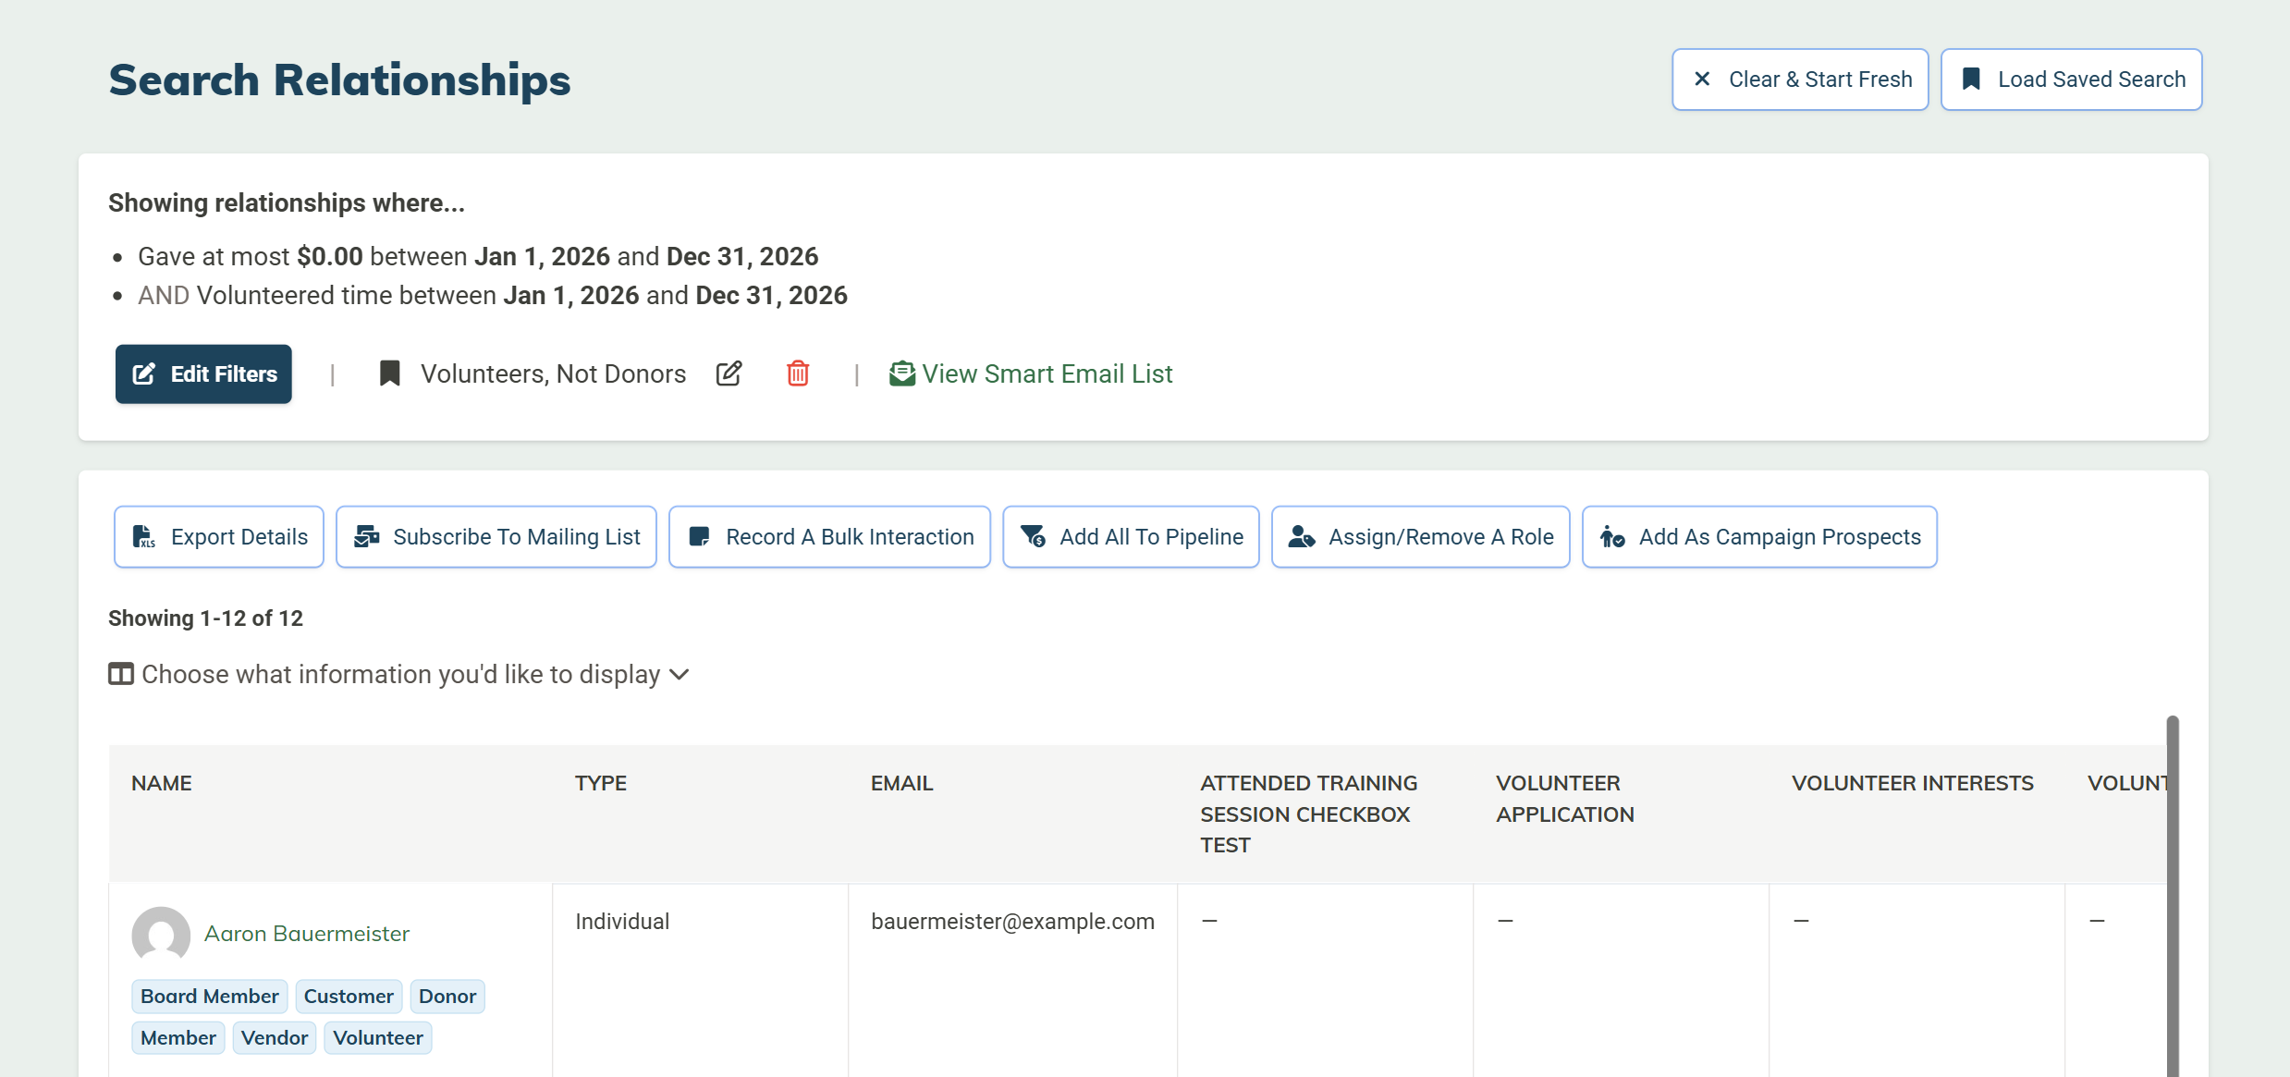Click Clear & Start Fresh
2290x1077 pixels.
tap(1799, 80)
